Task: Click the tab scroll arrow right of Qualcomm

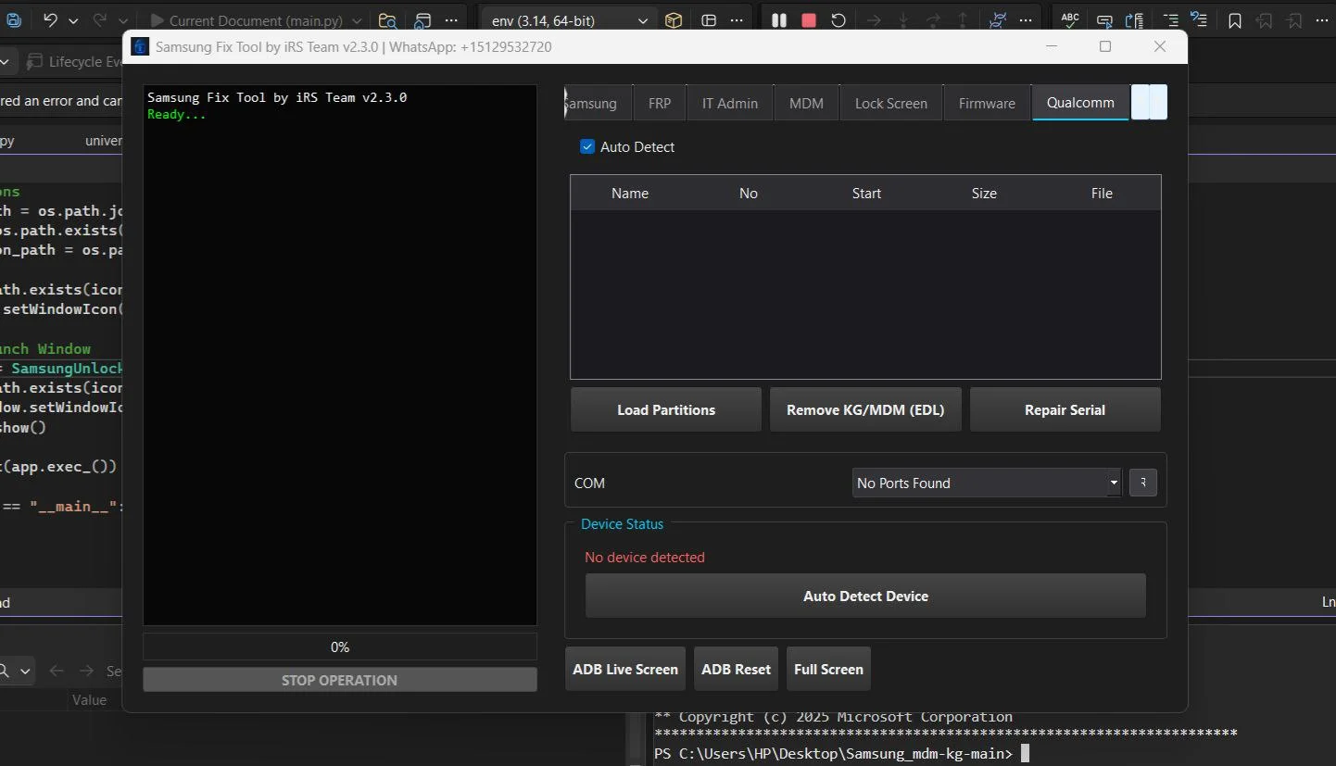Action: (x=1158, y=102)
